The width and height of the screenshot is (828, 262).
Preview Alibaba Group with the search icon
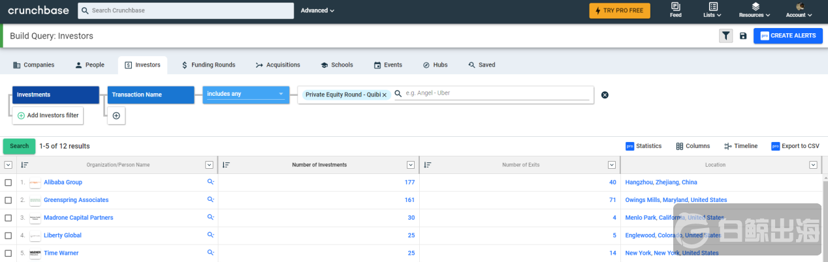point(210,182)
